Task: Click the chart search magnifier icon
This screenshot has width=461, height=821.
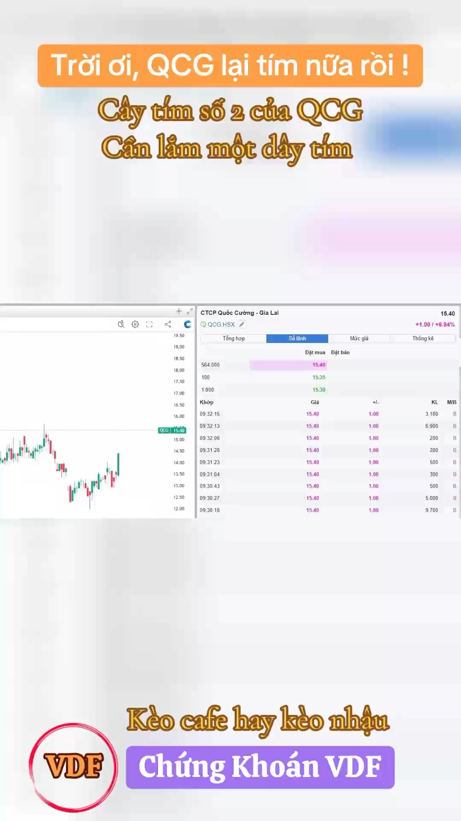Action: tap(121, 324)
